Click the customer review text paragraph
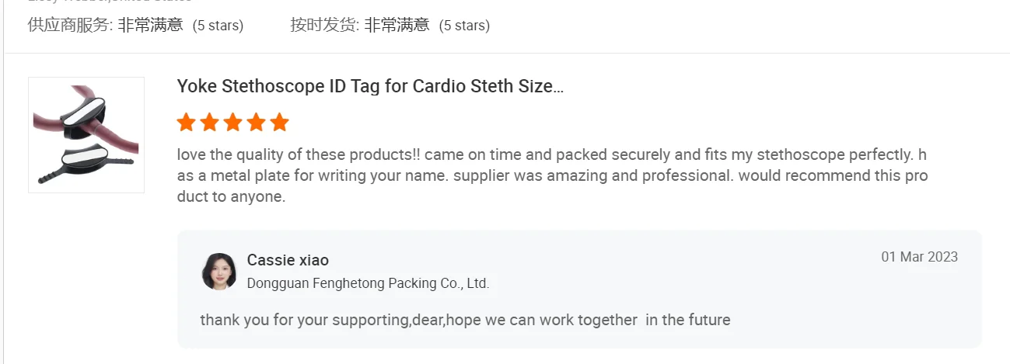The width and height of the screenshot is (1010, 364). [552, 175]
